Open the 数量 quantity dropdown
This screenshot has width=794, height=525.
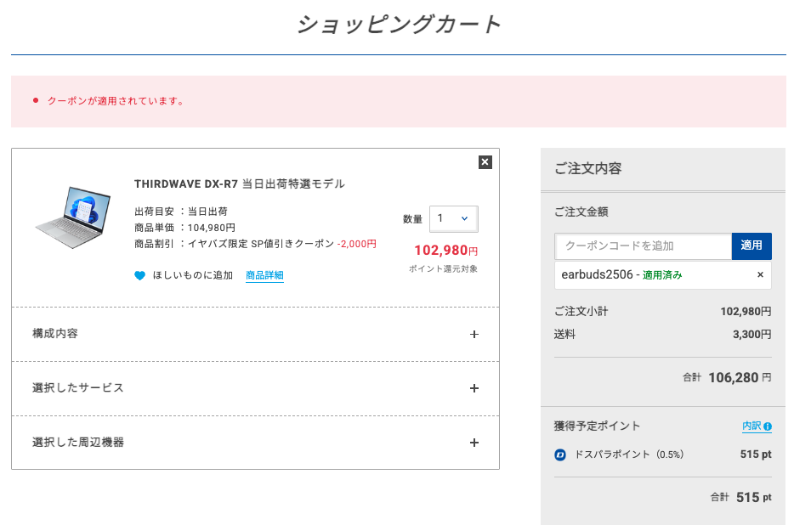point(453,218)
